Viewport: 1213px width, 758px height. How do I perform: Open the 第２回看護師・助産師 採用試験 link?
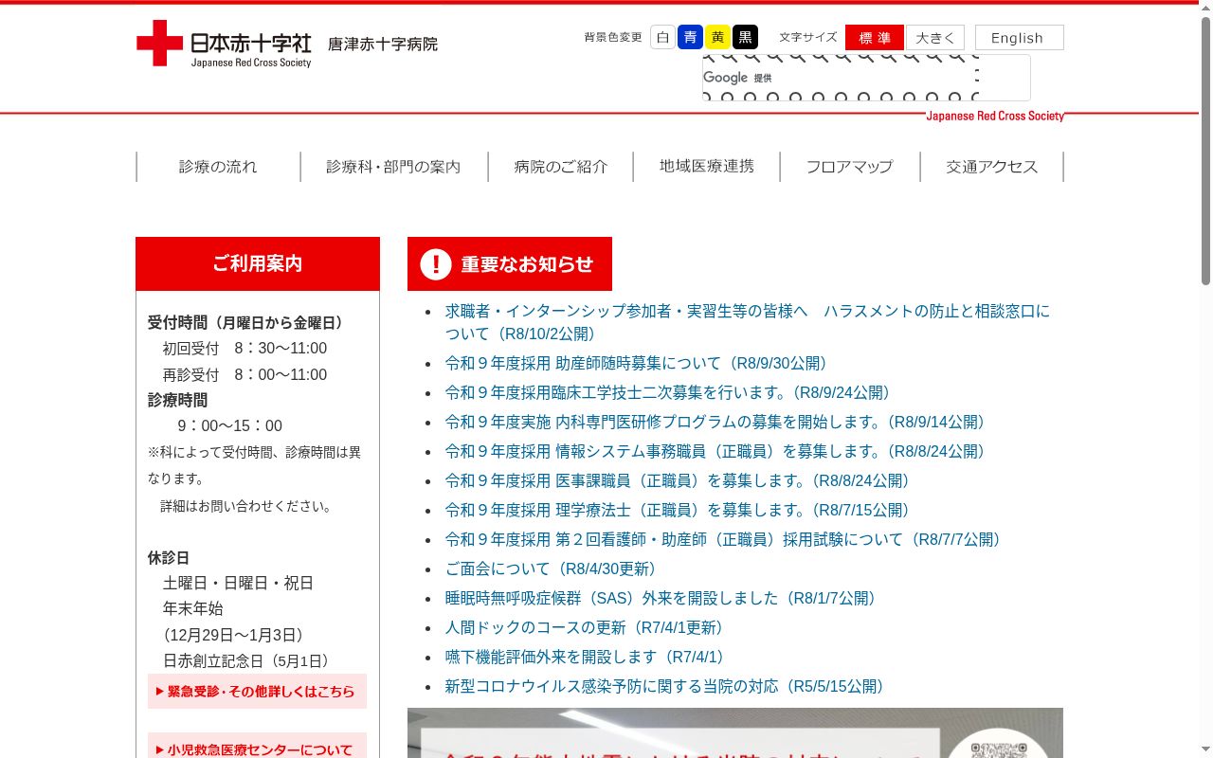726,539
